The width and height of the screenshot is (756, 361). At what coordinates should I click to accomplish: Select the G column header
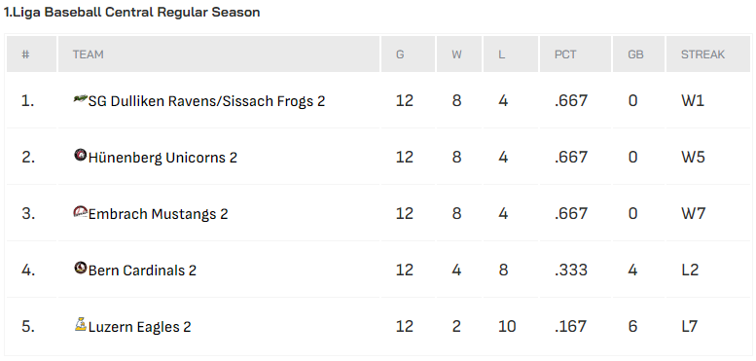point(400,54)
